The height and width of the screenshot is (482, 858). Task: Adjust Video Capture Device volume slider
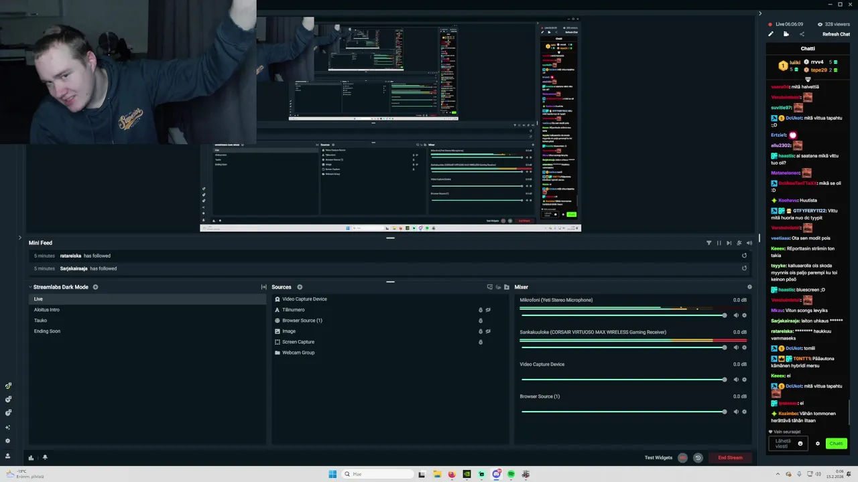coord(623,380)
